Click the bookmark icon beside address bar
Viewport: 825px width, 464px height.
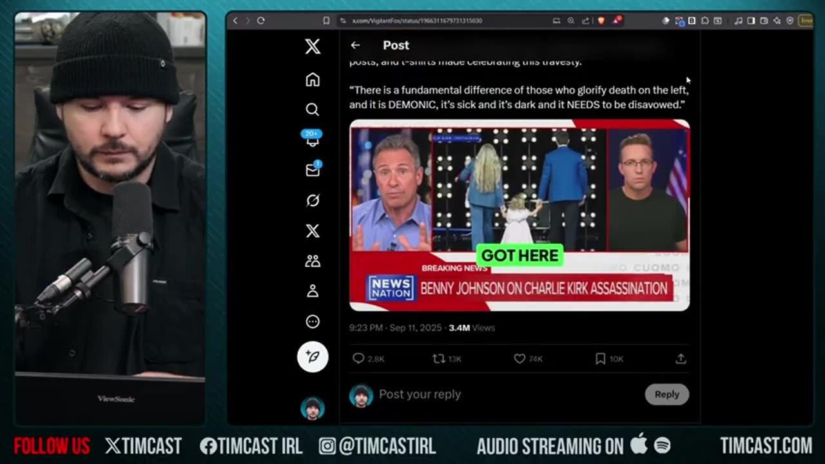pyautogui.click(x=326, y=21)
